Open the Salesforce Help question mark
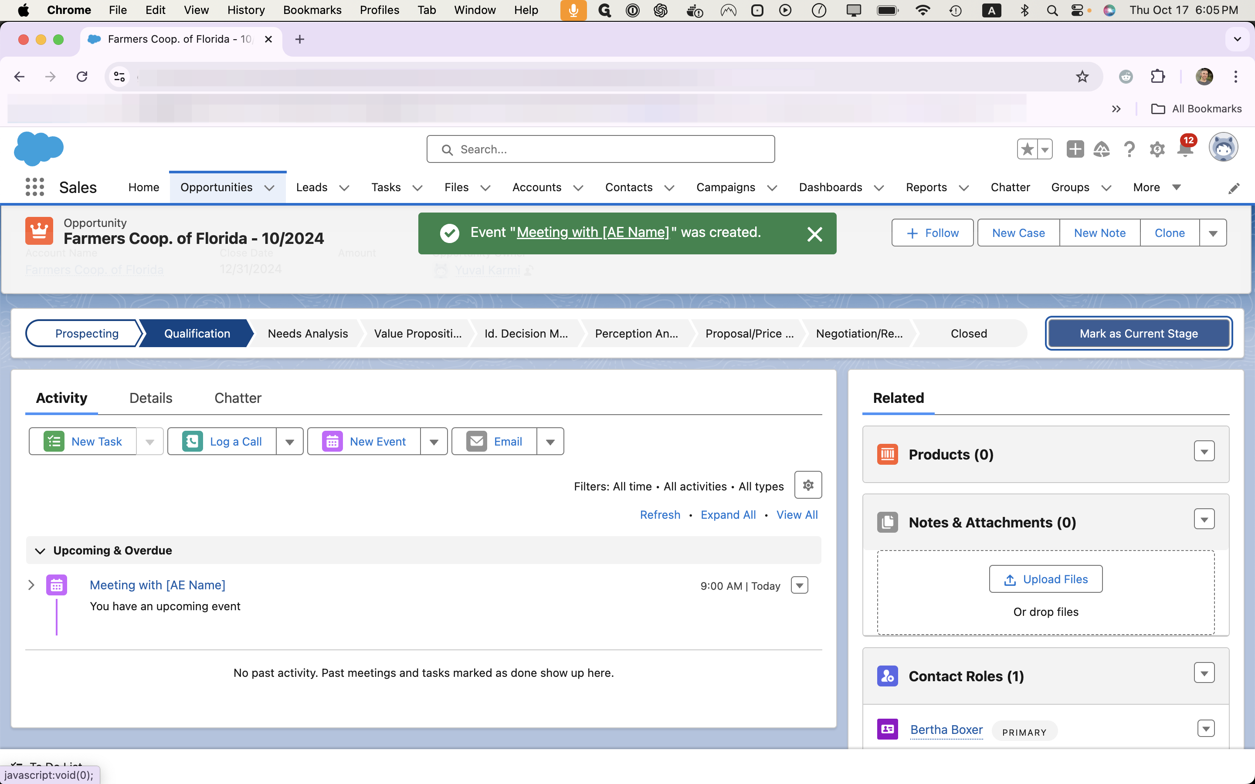 1129,149
